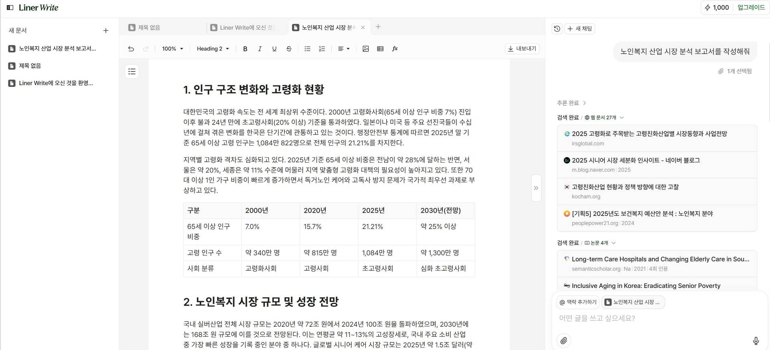Open the 100% zoom dropdown

[x=172, y=49]
